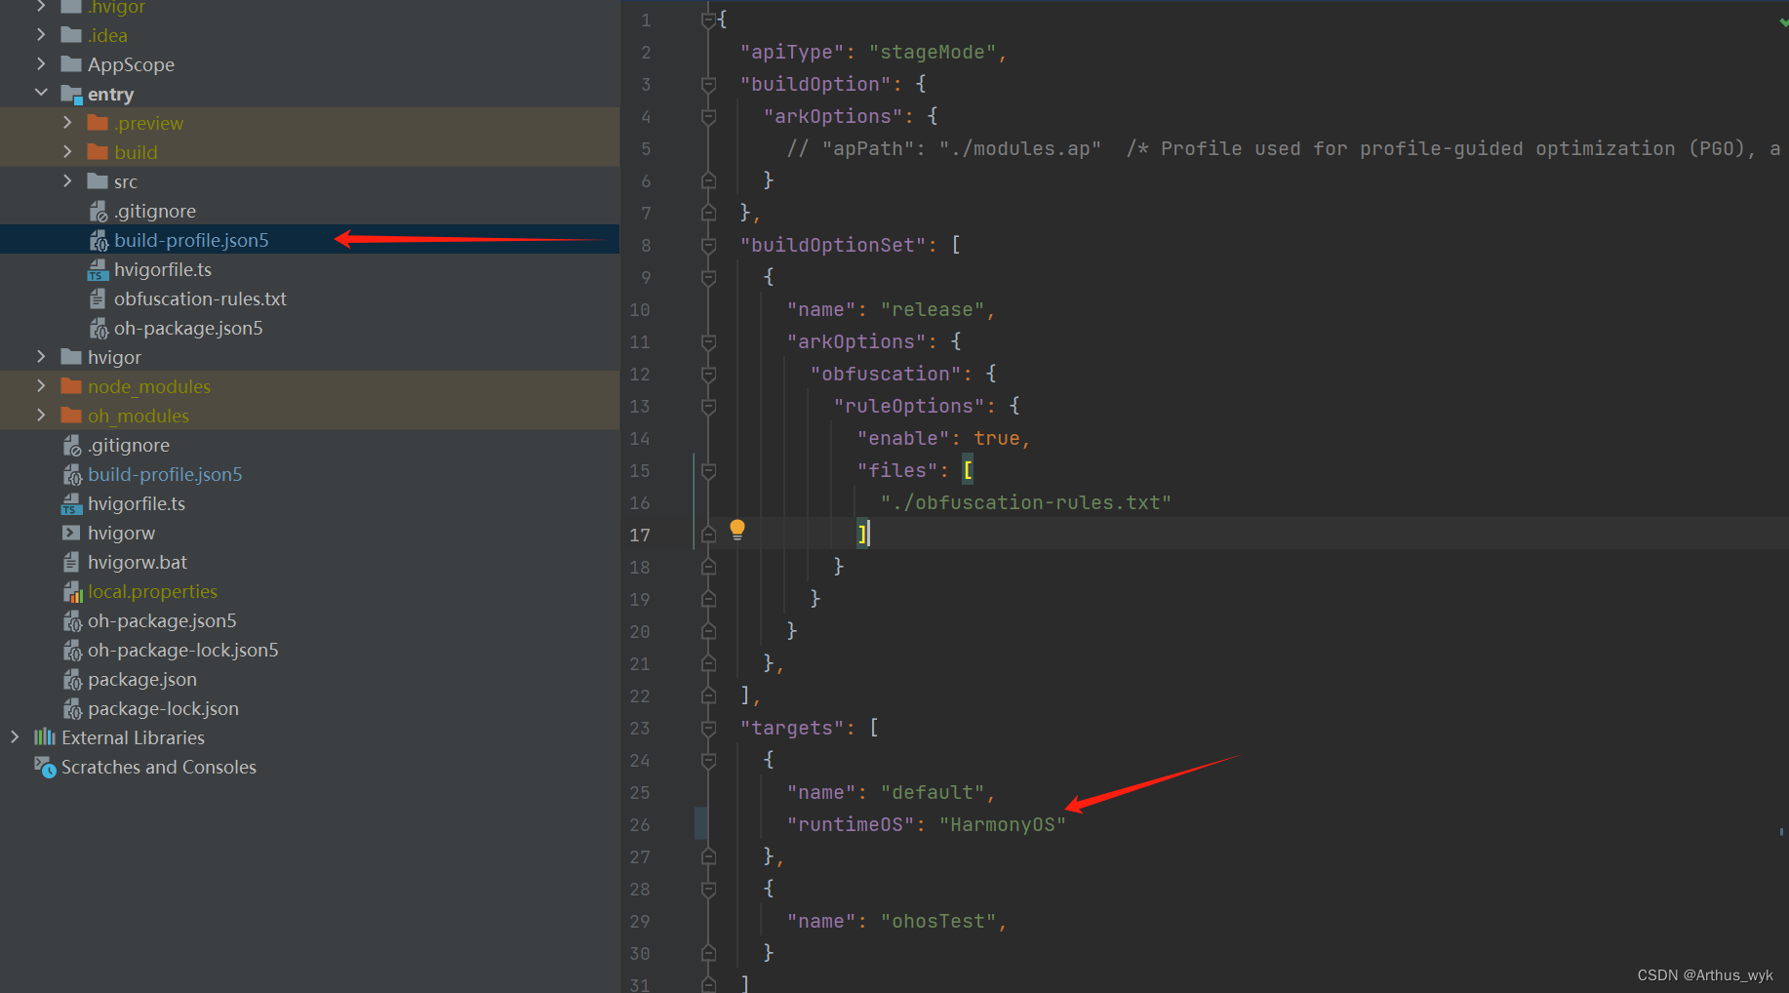
Task: Click the entry hvigorfile.ts TypeScript icon
Action: tap(98, 269)
